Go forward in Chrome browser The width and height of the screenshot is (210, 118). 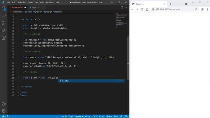point(137,10)
